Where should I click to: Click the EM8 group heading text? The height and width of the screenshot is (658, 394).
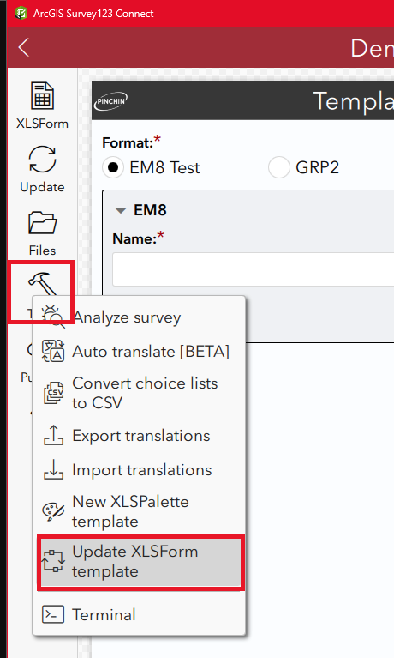pyautogui.click(x=150, y=210)
